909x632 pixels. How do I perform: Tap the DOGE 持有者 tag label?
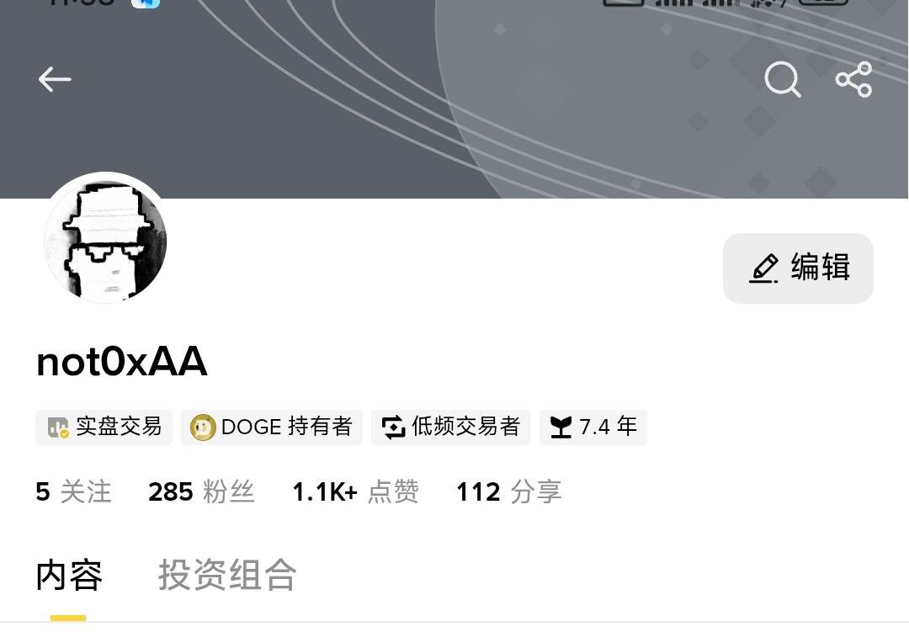287,427
